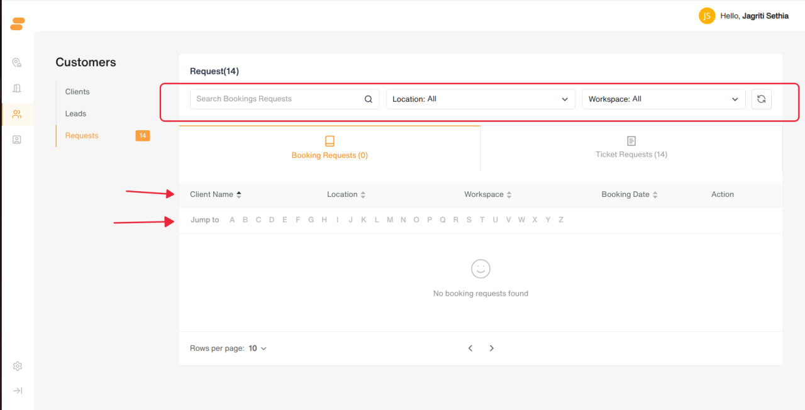Open the building sidebar icon
This screenshot has width=805, height=410.
pos(17,88)
